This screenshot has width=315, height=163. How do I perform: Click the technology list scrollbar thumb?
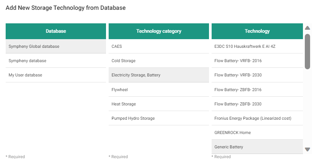tap(307, 51)
